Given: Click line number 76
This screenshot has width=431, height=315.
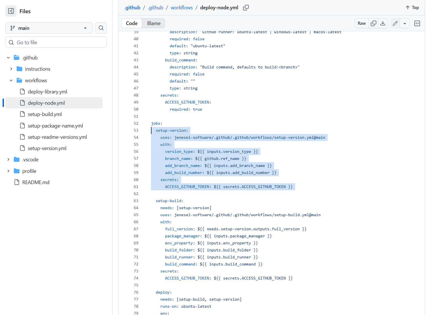Looking at the screenshot, I should [136, 292].
